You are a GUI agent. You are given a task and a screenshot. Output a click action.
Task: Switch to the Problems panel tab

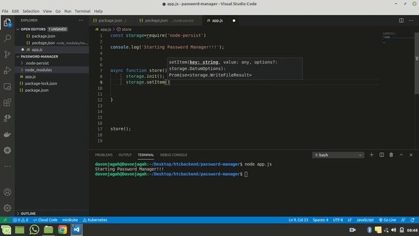point(103,155)
